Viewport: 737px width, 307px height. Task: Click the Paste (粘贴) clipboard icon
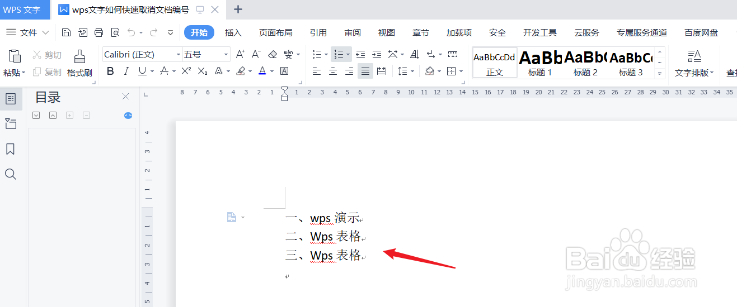coord(15,56)
